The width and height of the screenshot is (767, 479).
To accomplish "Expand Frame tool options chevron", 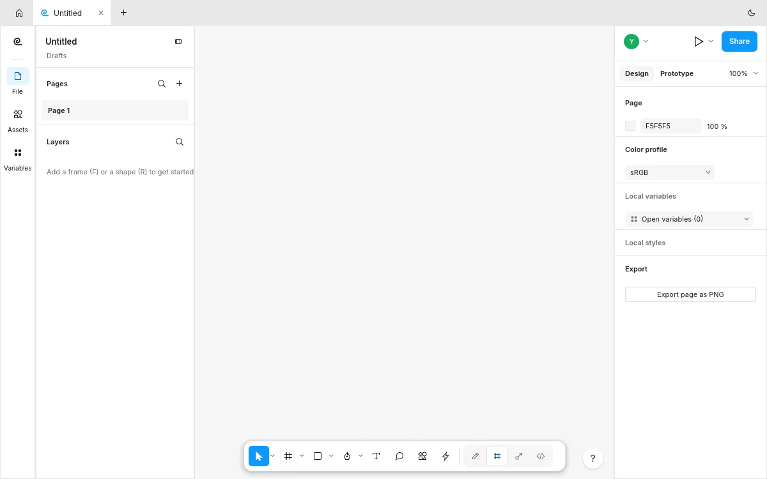I will pos(302,456).
